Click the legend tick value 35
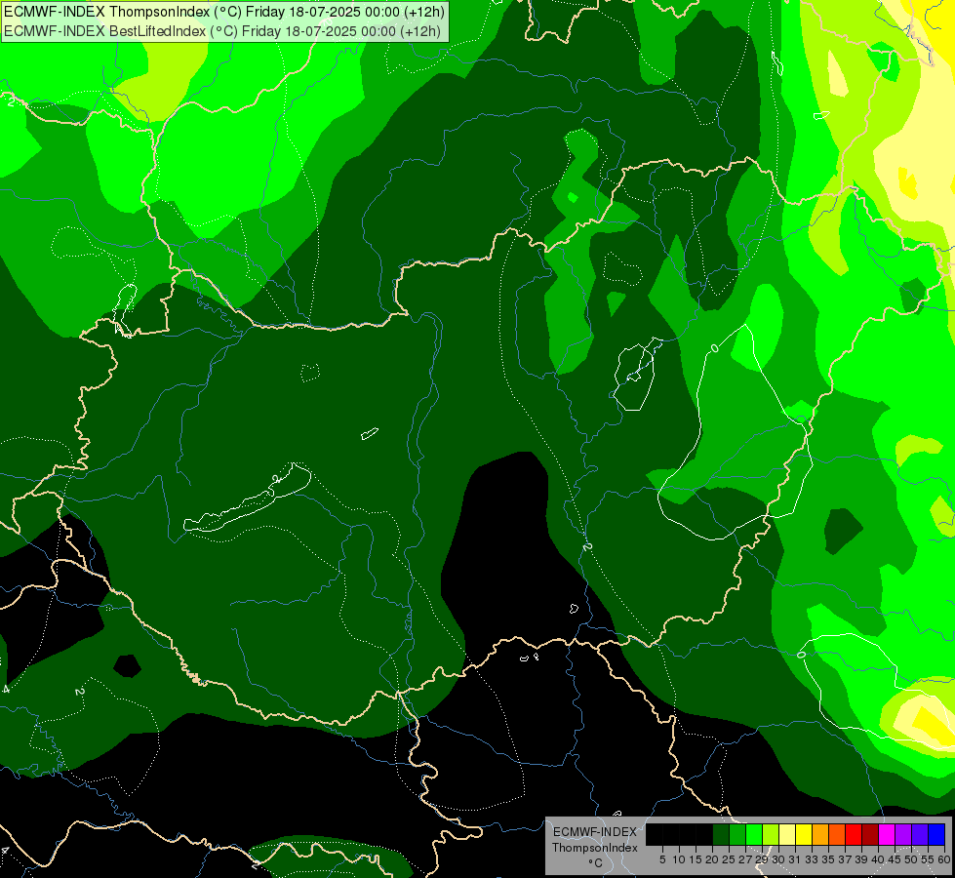 coord(829,859)
